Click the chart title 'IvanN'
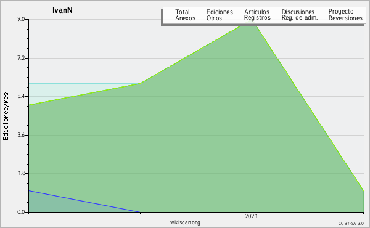 (62, 10)
